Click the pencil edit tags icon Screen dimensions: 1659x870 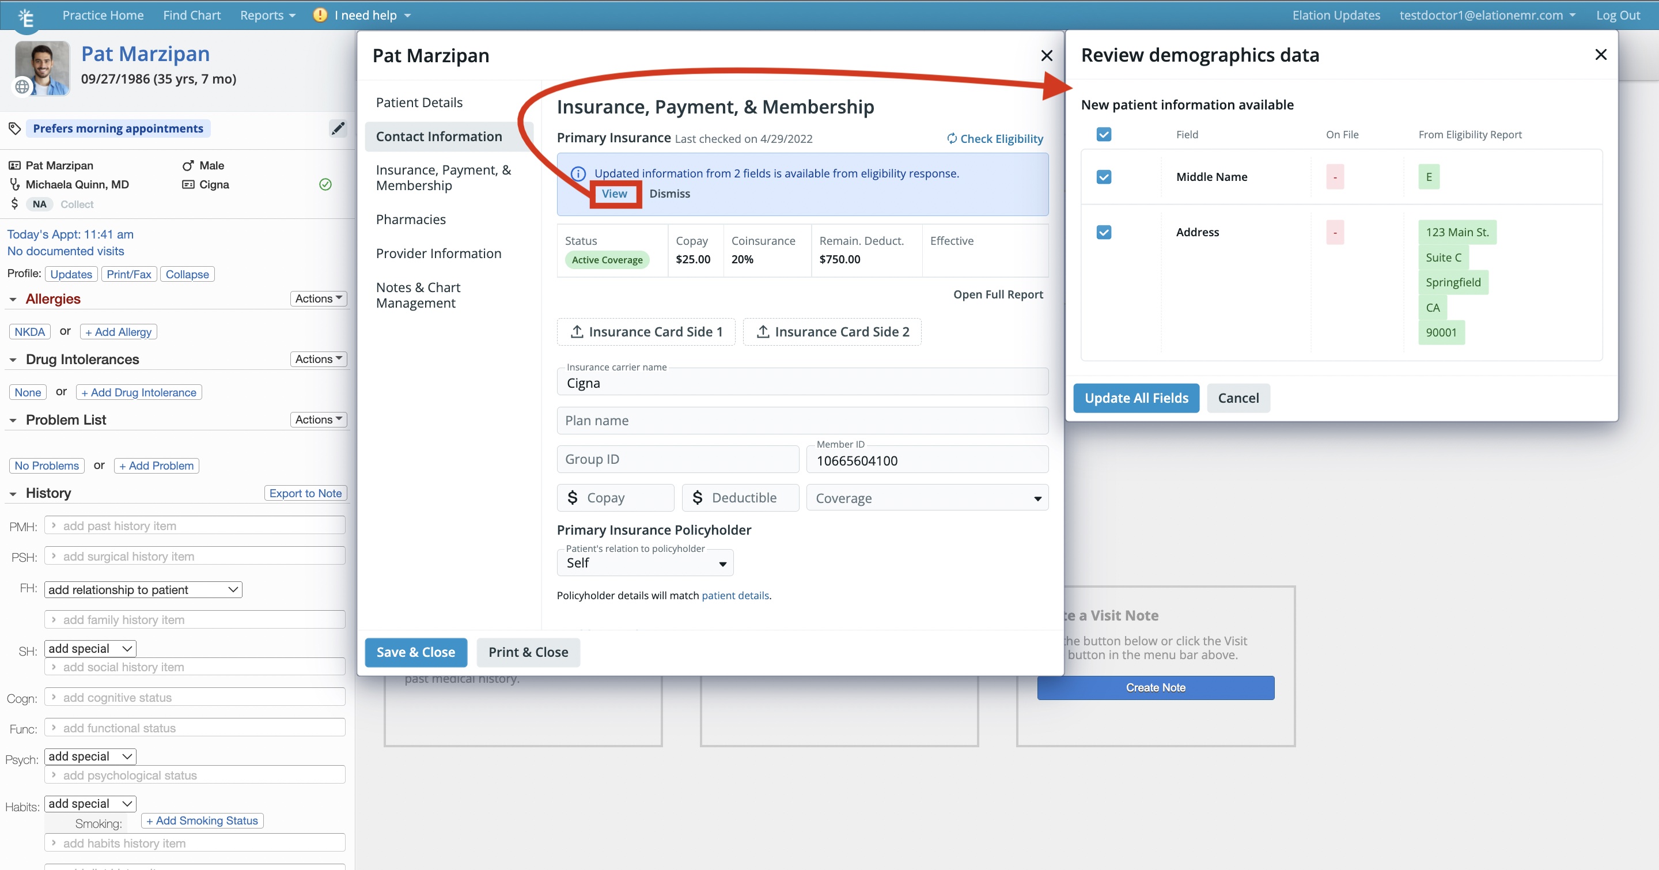click(338, 128)
